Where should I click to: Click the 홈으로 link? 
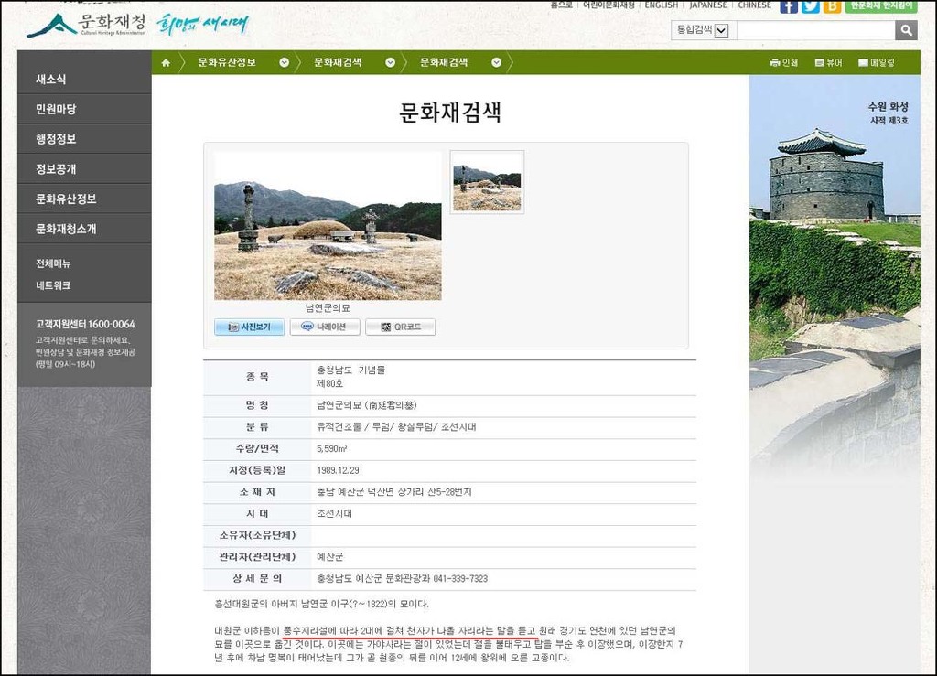pyautogui.click(x=561, y=5)
